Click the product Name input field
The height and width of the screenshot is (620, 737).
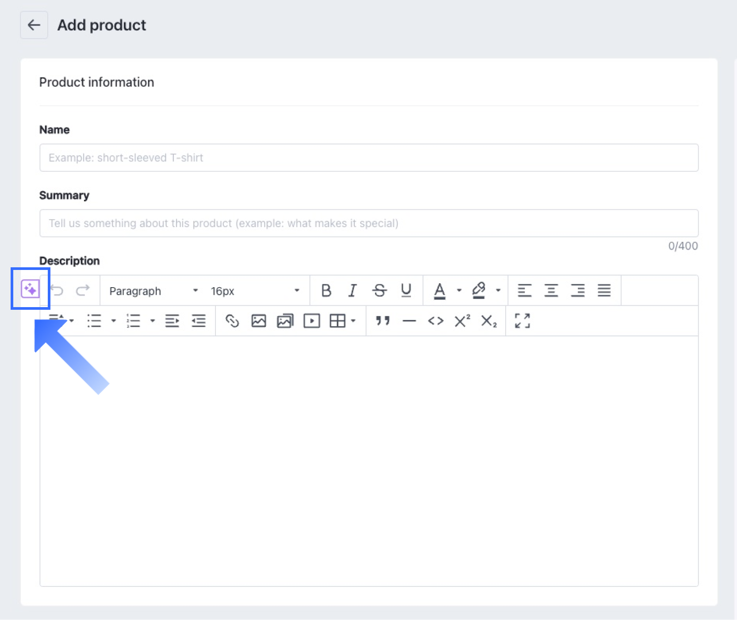coord(368,158)
